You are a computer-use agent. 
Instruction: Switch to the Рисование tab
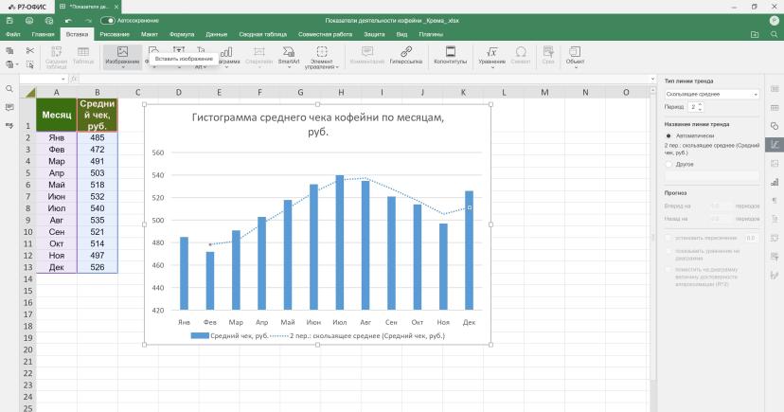click(115, 34)
